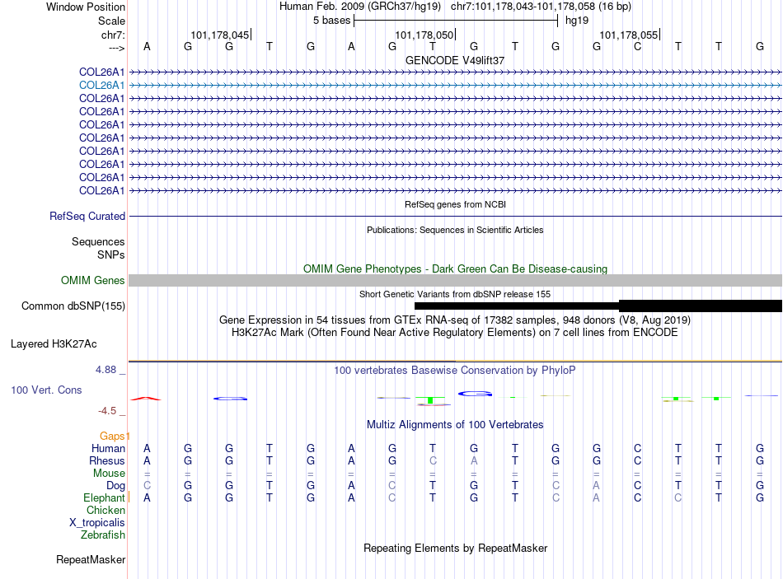Click the Human Feb. 2009 (GRCh37/hg19) title text
Screen dimensions: 783x579
coord(360,7)
